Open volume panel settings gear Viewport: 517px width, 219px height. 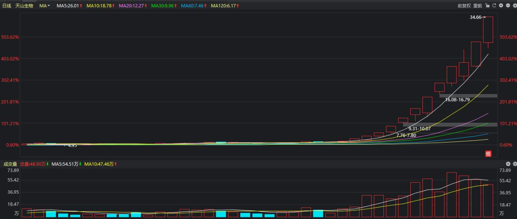(x=515, y=164)
